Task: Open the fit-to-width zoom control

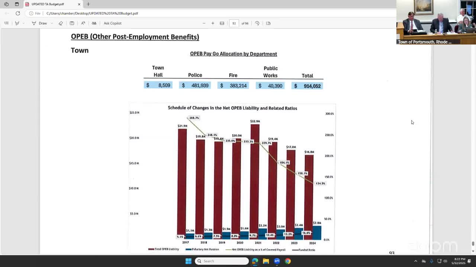Action: click(x=222, y=23)
